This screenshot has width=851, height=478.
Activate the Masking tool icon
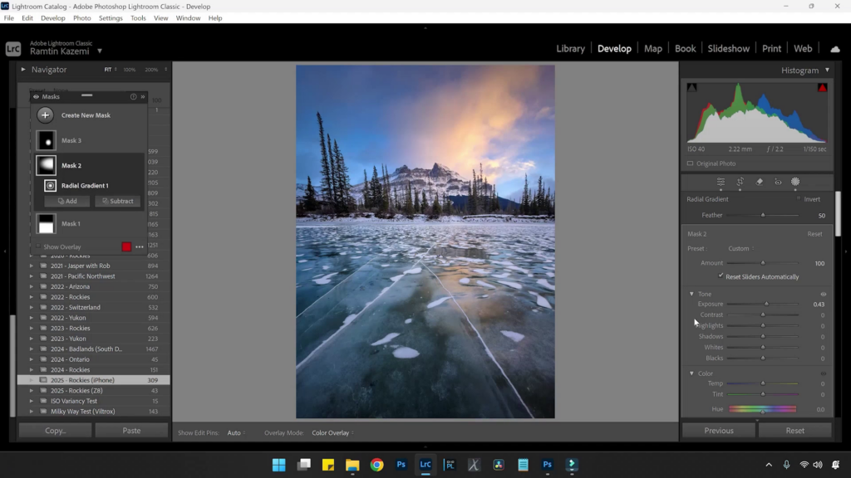[x=795, y=182]
